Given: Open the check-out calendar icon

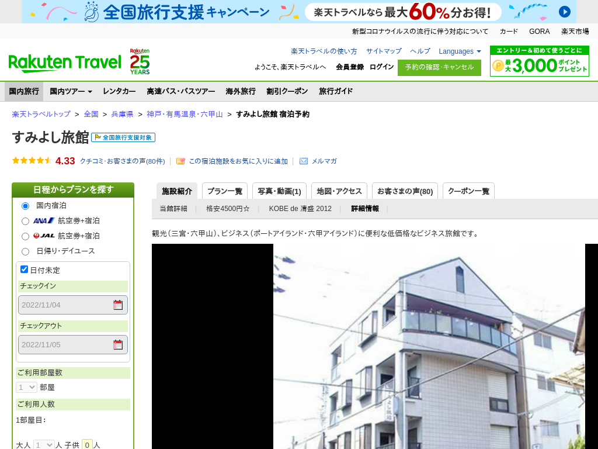Looking at the screenshot, I should click(118, 344).
